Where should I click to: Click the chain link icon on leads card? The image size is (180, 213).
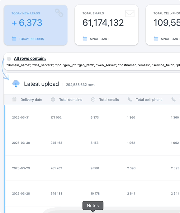tap(59, 13)
